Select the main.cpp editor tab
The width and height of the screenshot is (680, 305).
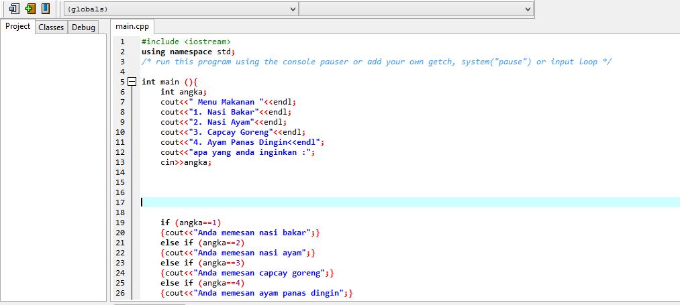(132, 26)
